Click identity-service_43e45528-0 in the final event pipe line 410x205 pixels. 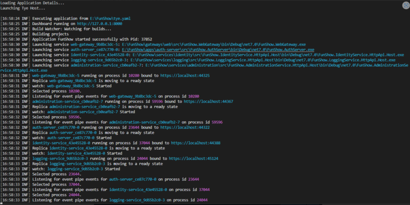(x=138, y=189)
